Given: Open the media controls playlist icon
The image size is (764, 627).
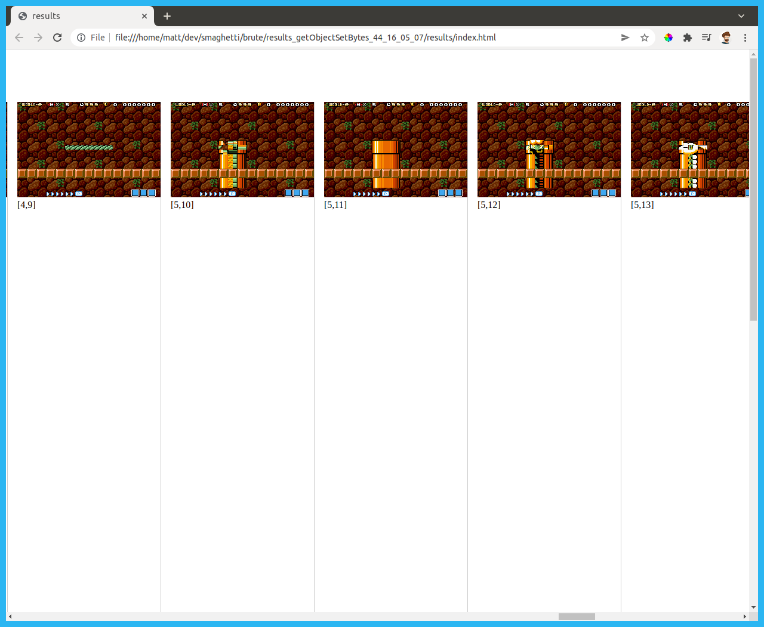Looking at the screenshot, I should tap(707, 38).
